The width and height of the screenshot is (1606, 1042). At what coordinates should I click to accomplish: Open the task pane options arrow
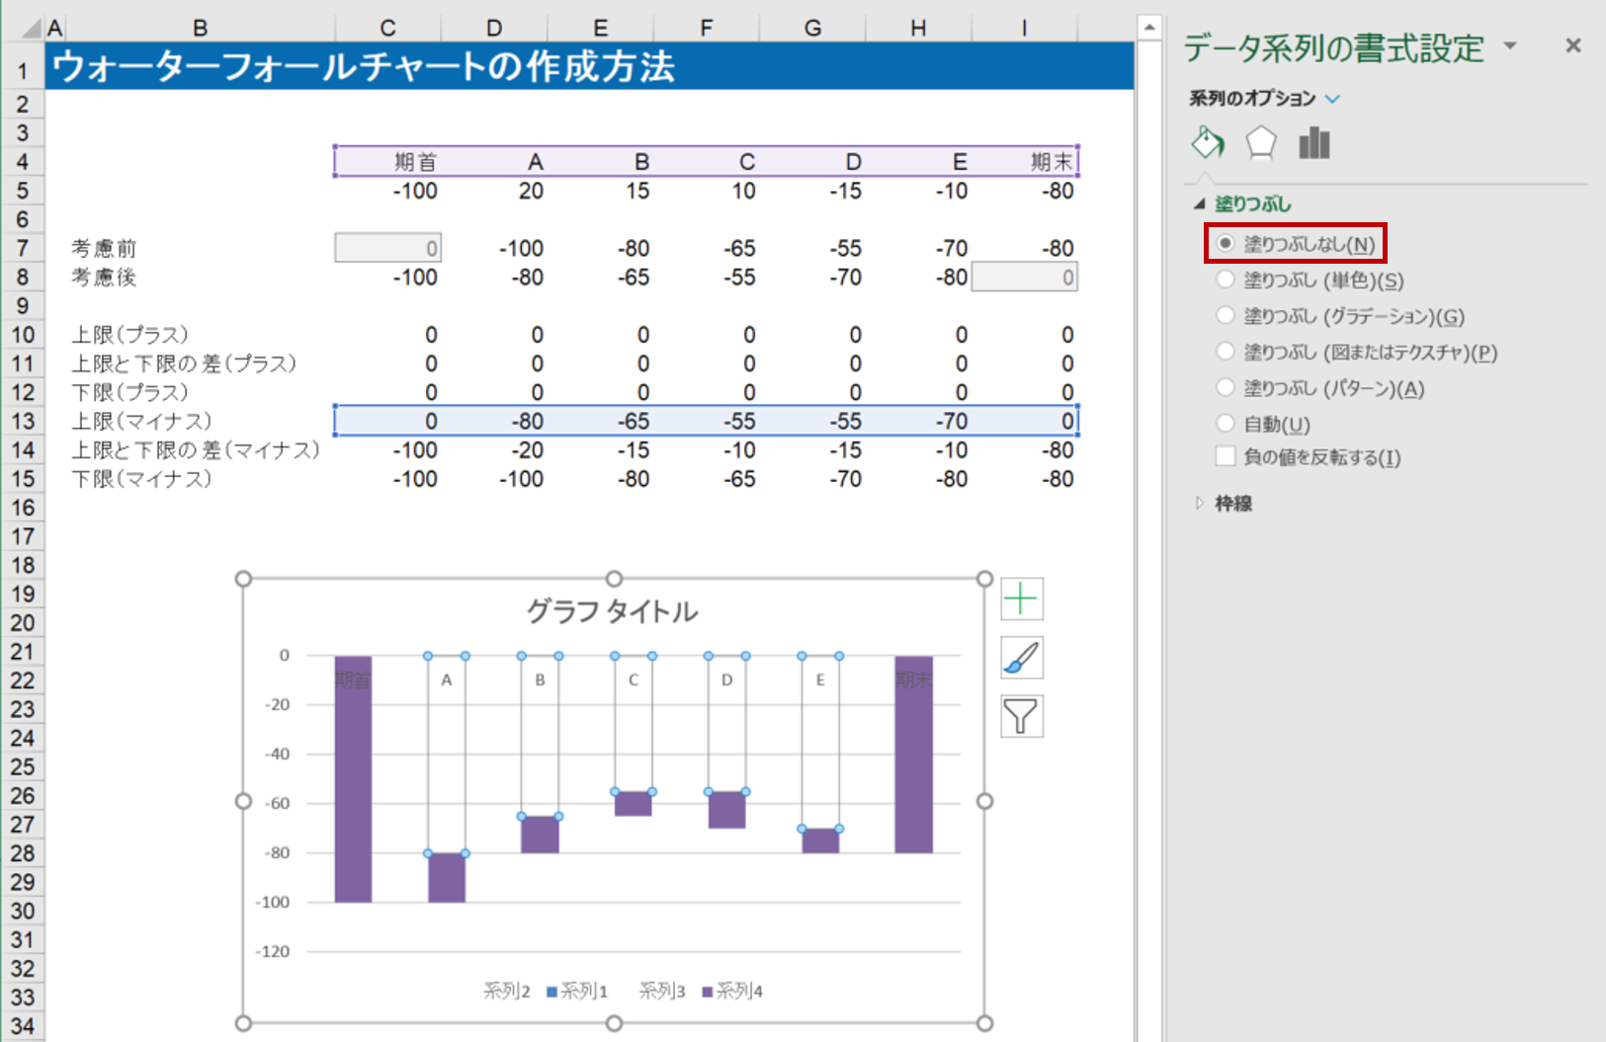pos(1510,45)
